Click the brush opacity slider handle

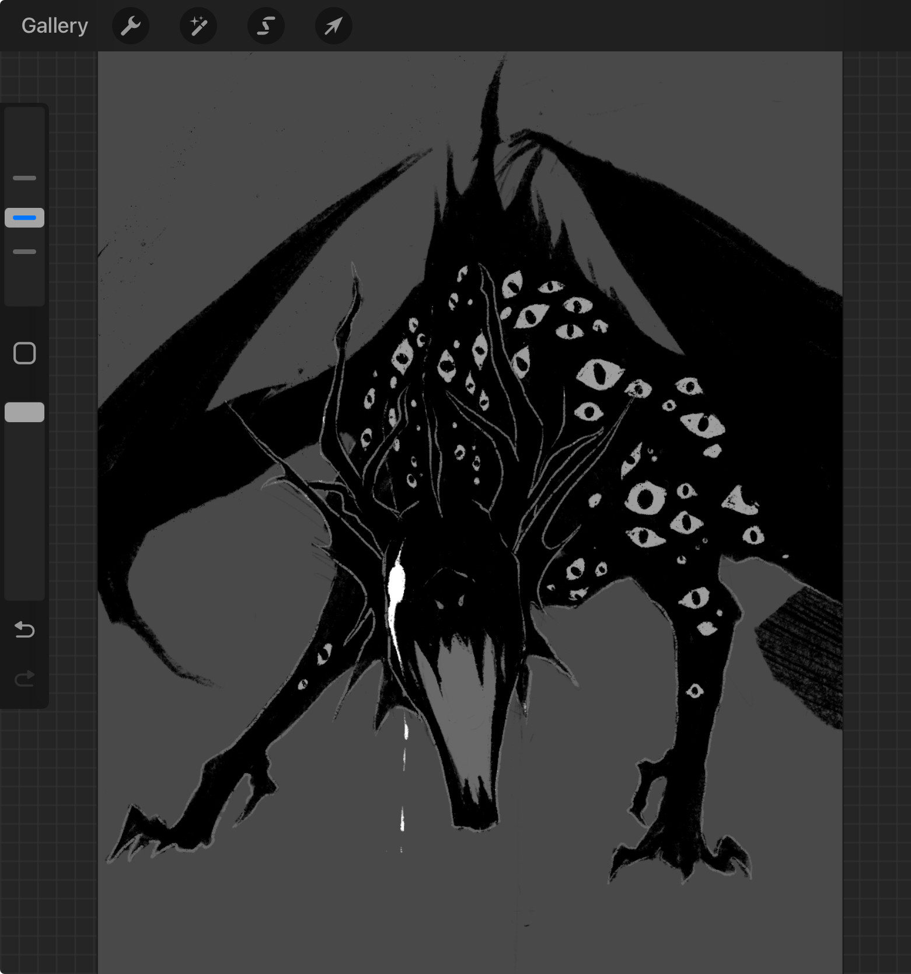pos(25,412)
